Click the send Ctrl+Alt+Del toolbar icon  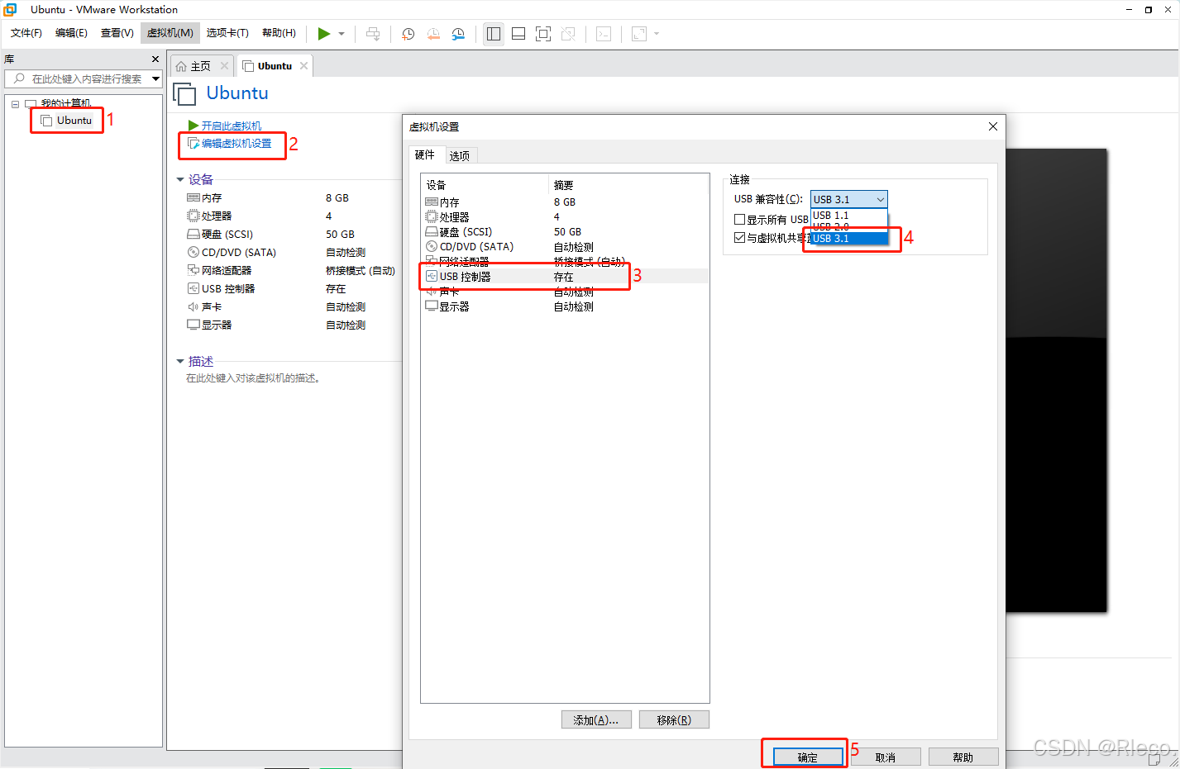[373, 34]
